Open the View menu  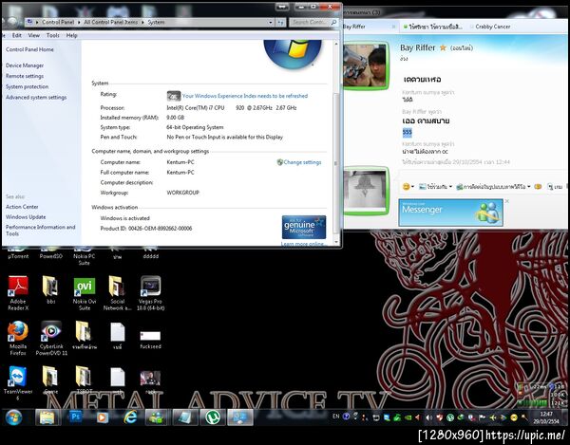coord(34,35)
